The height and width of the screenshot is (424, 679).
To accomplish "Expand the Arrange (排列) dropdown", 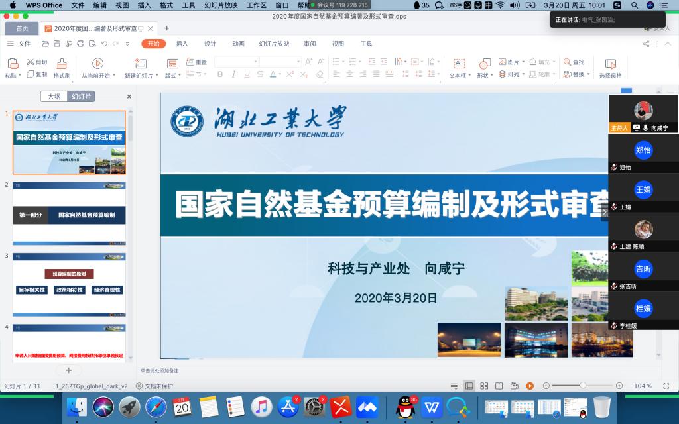I will [x=523, y=75].
